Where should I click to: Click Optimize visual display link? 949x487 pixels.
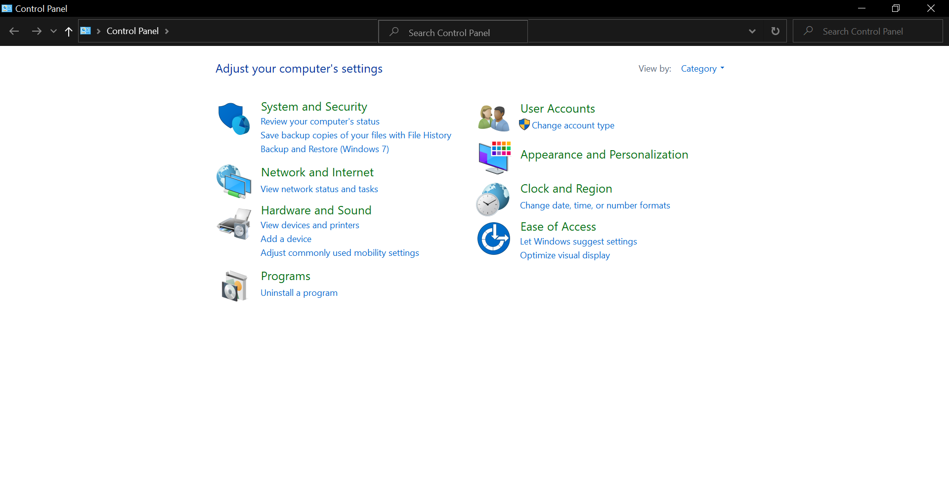point(565,255)
